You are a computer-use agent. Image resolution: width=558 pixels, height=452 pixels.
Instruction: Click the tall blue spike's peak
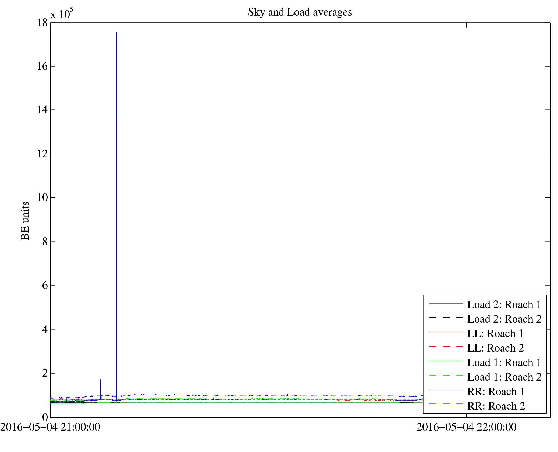pos(116,33)
